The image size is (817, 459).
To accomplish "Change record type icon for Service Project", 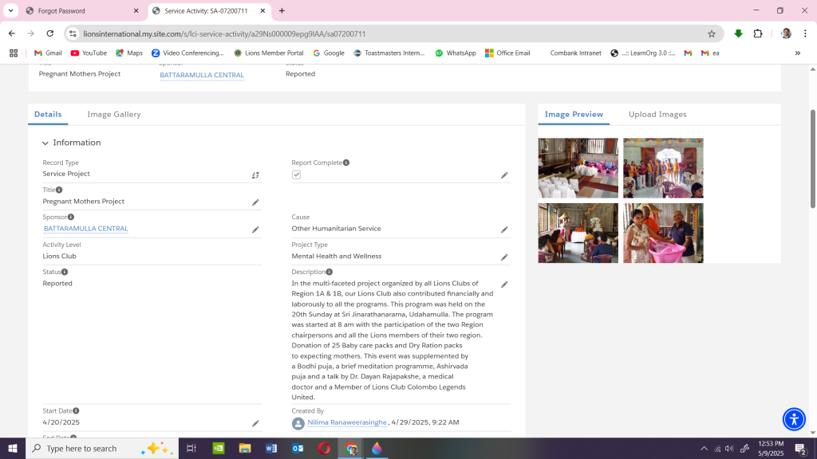I will 255,175.
